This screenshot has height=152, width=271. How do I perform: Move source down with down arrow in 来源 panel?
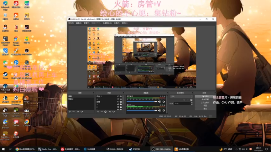[x=113, y=112]
